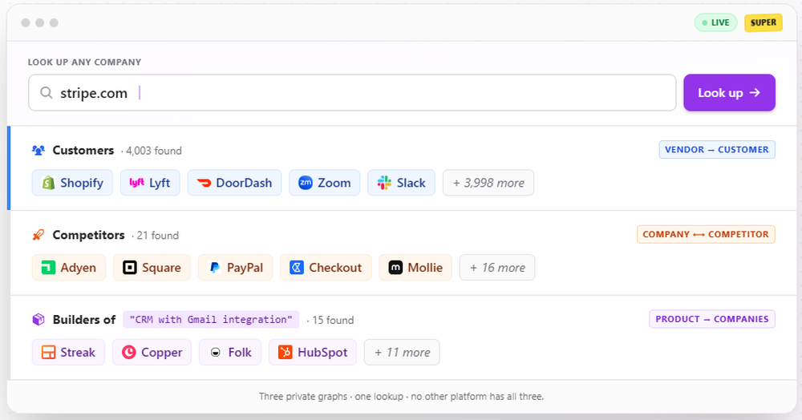The height and width of the screenshot is (420, 802).
Task: Click the Mollie black logo
Action: (x=395, y=268)
